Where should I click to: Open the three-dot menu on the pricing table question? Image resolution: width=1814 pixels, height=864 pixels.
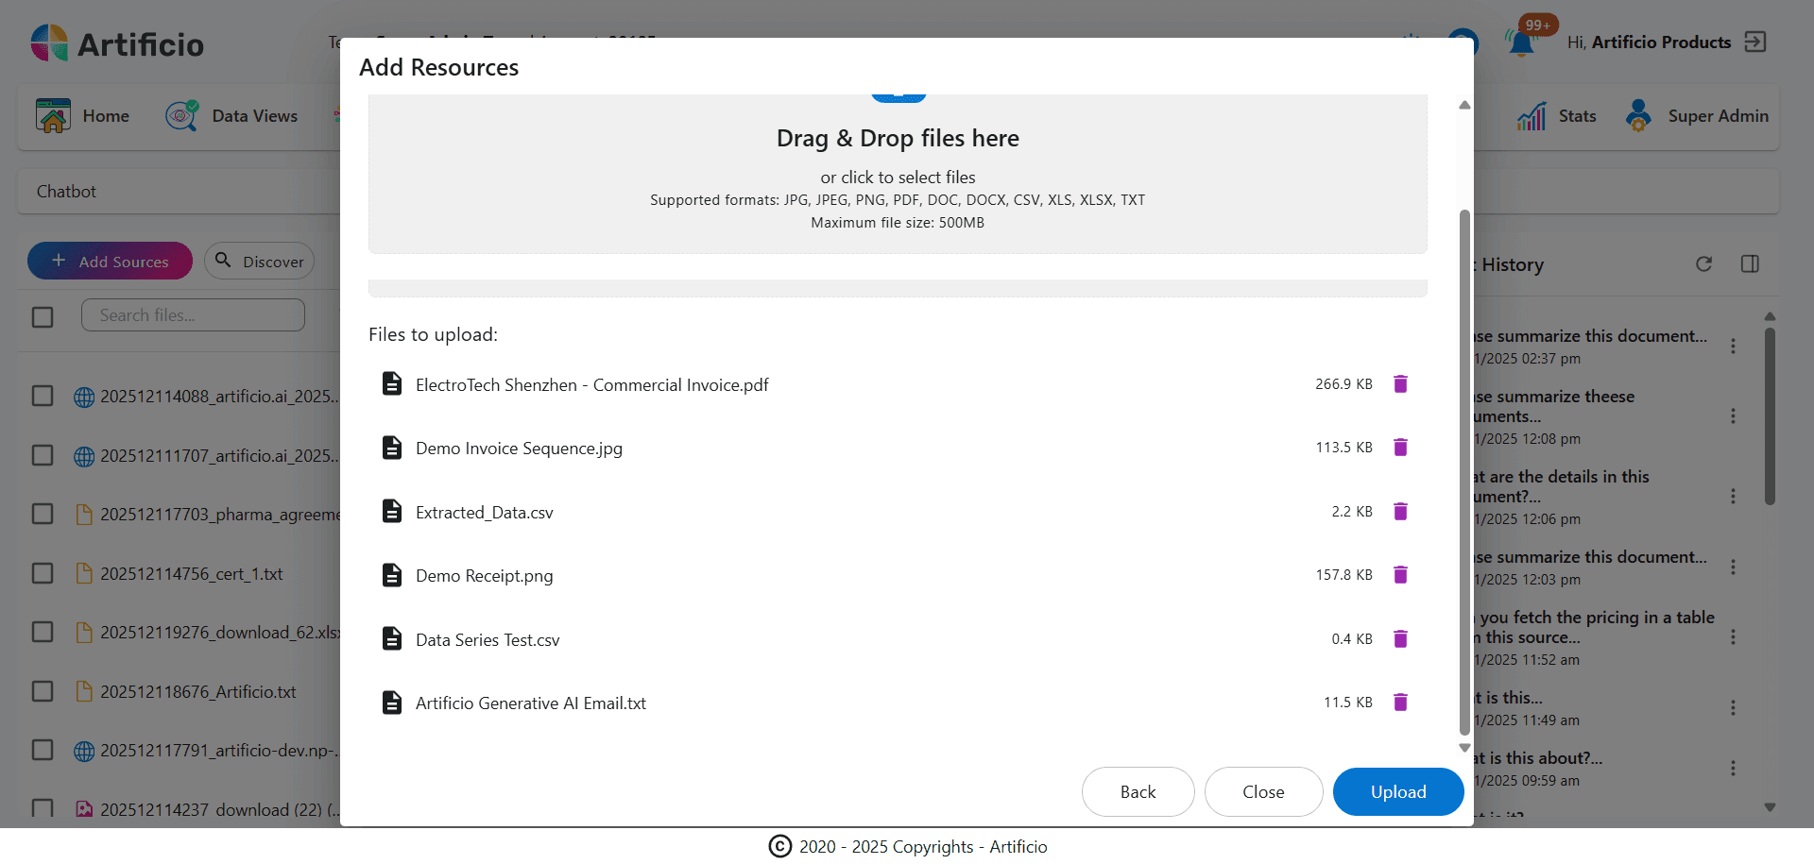coord(1735,637)
